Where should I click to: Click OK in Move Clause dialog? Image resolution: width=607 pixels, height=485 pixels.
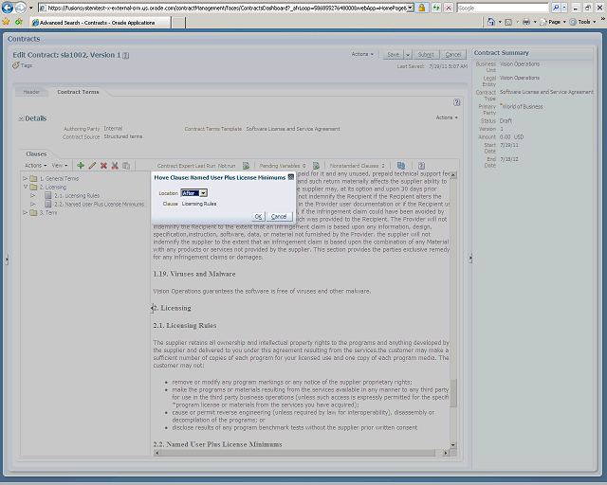coord(258,217)
